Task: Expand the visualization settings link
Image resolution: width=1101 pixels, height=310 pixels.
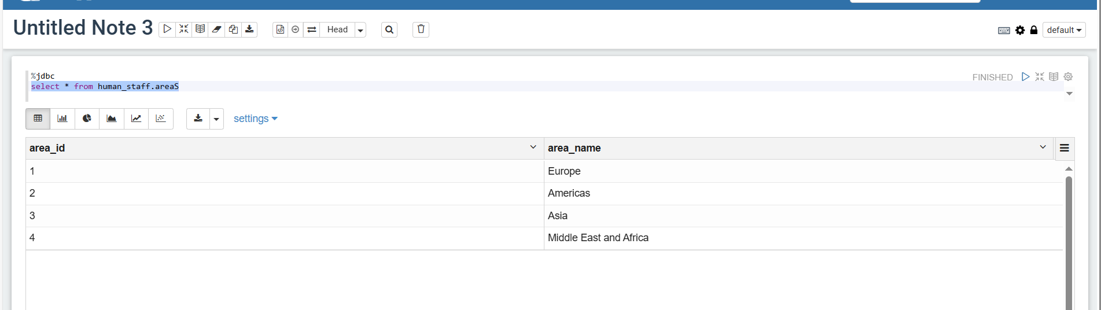Action: (255, 119)
